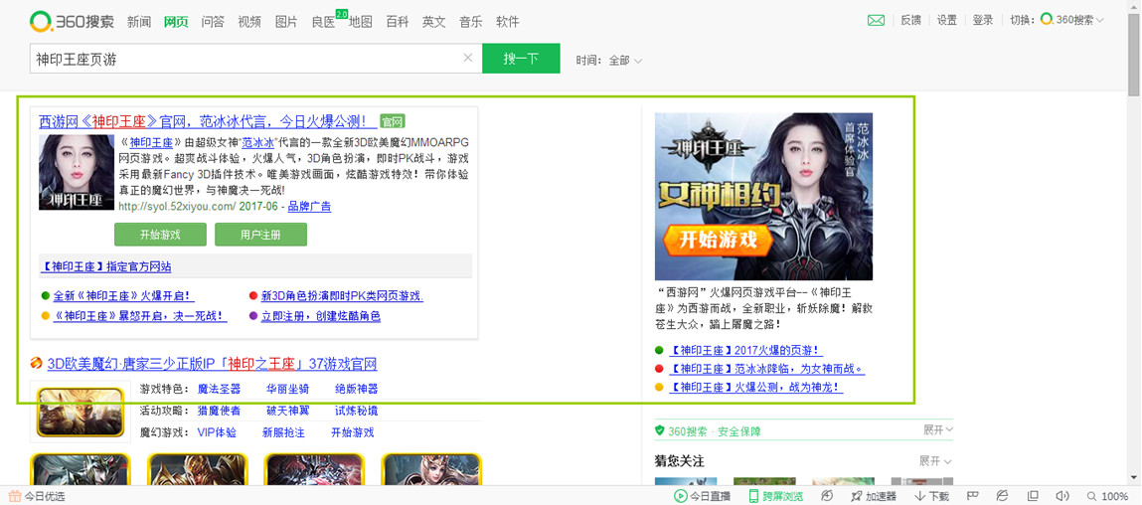Click the 华丽坐骑 link
Viewport: 1142px width, 505px height.
287,389
